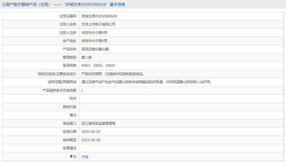Viewport: 286px width, 163px height.
Task: Click the lightbulb icon next to 注
Action: click(71, 156)
